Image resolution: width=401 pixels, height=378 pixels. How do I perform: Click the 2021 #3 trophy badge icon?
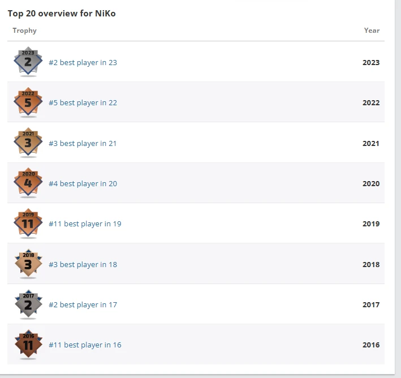click(x=28, y=143)
